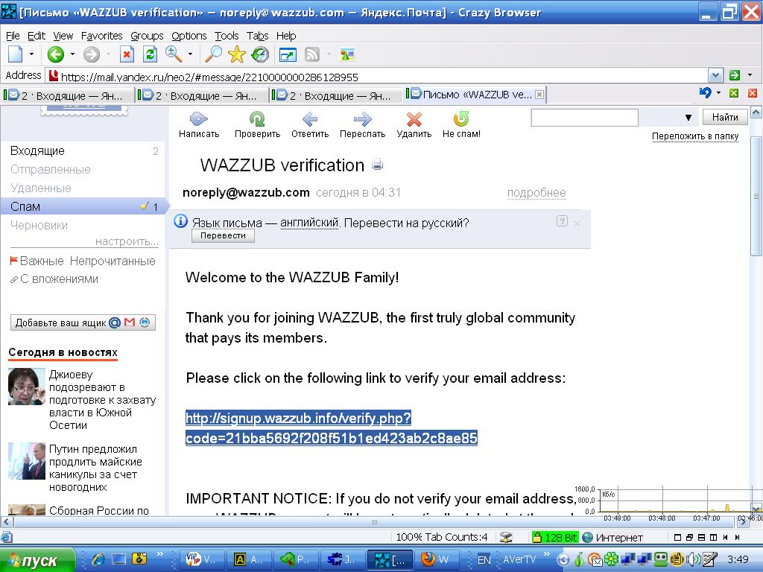Image resolution: width=763 pixels, height=572 pixels.
Task: Open the File menu
Action: click(13, 36)
